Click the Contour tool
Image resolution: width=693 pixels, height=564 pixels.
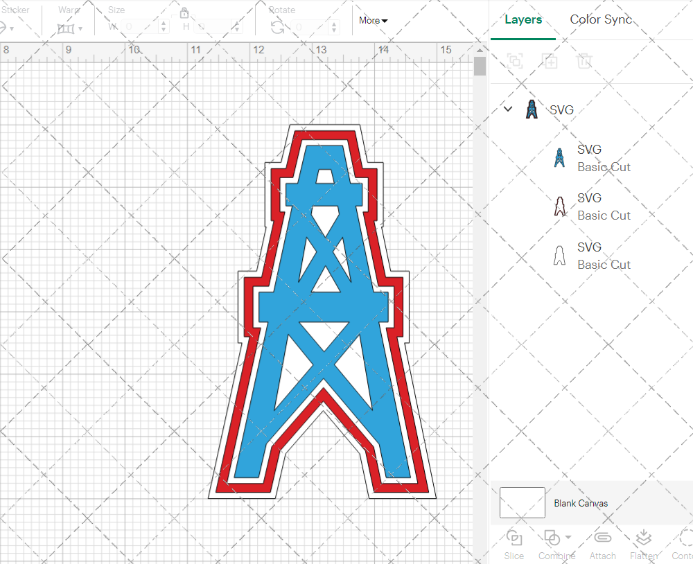(684, 544)
